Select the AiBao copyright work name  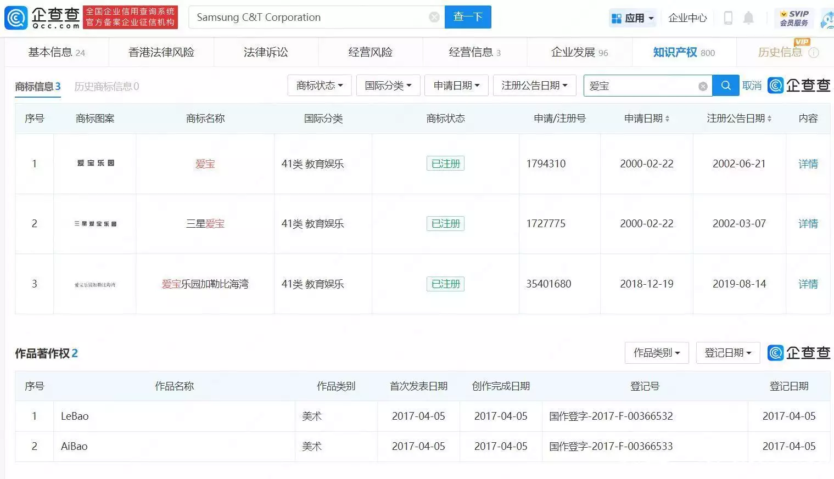pos(74,446)
